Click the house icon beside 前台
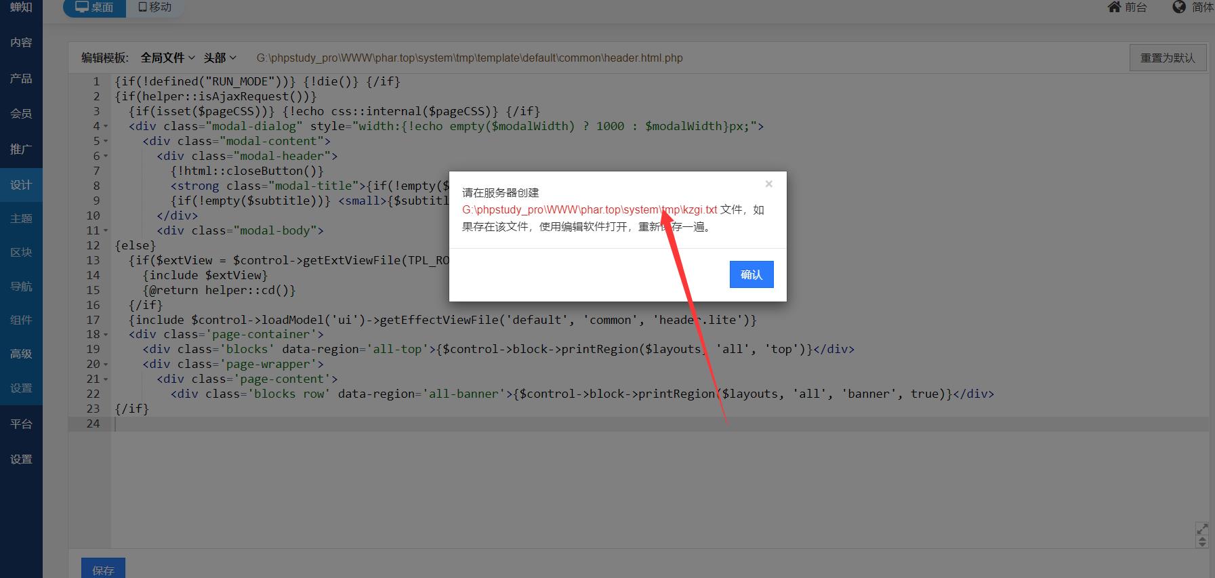1215x578 pixels. tap(1114, 7)
